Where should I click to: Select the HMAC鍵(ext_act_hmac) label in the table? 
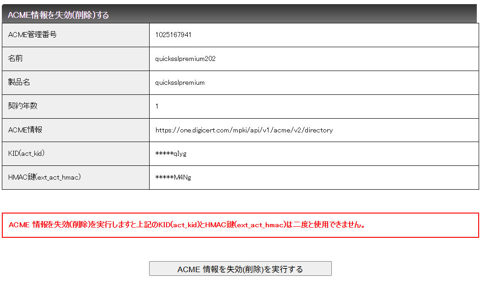(45, 177)
